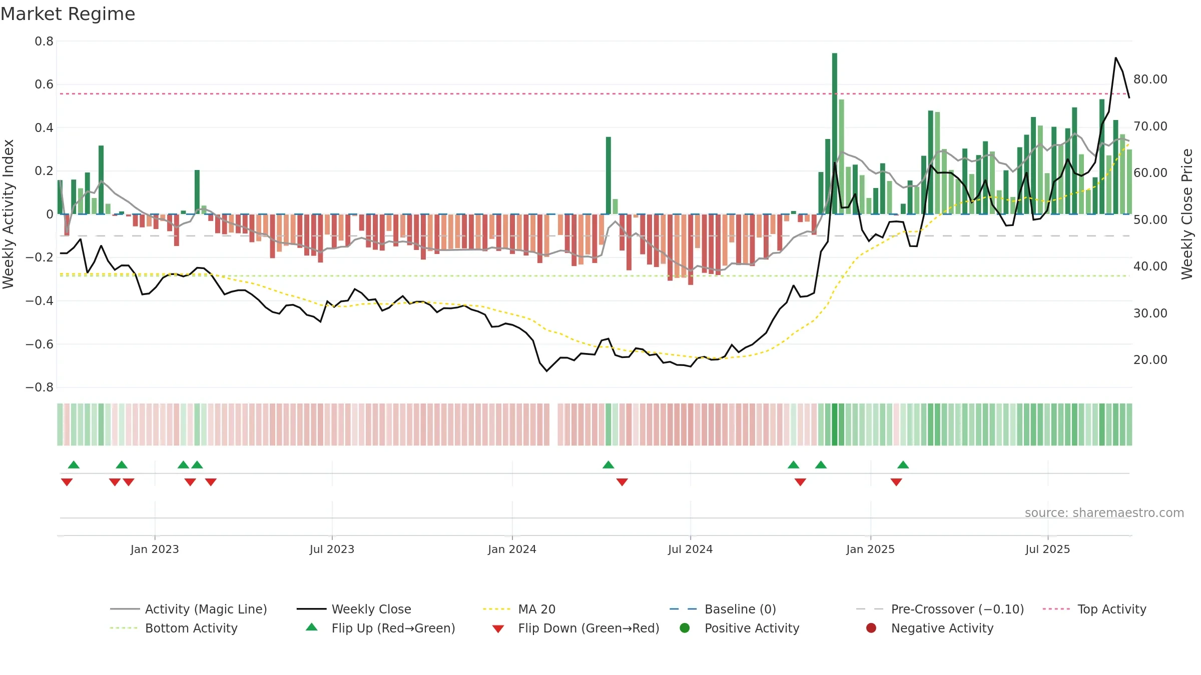Click red Negative Activity legend dot
Screen dimensions: 1201x675
click(x=871, y=627)
